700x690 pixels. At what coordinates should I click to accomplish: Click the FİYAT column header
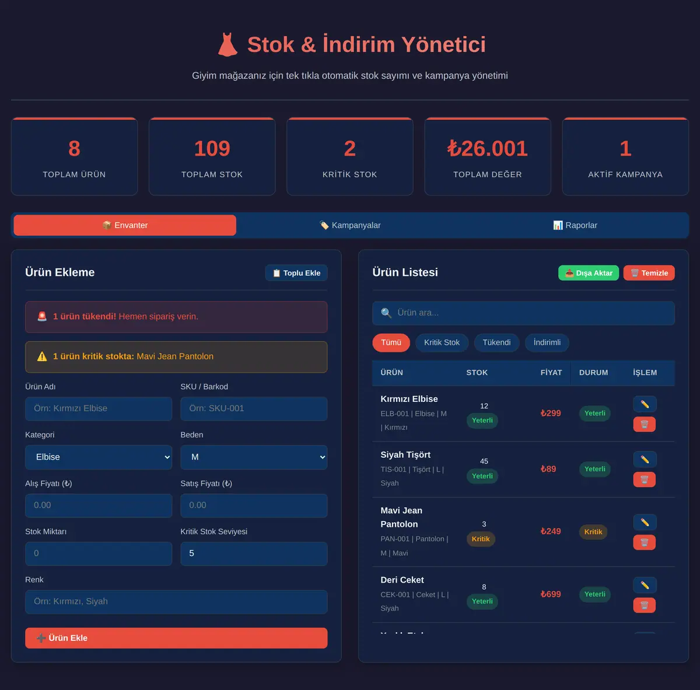(x=551, y=373)
